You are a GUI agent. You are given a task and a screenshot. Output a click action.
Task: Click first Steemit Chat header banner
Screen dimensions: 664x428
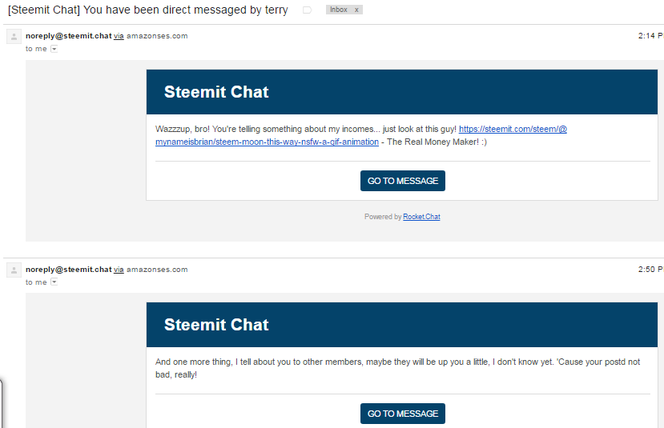(401, 92)
